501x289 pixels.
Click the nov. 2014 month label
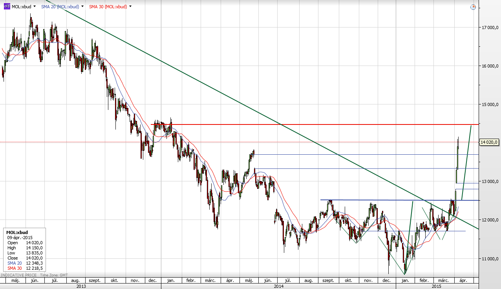coord(368,281)
